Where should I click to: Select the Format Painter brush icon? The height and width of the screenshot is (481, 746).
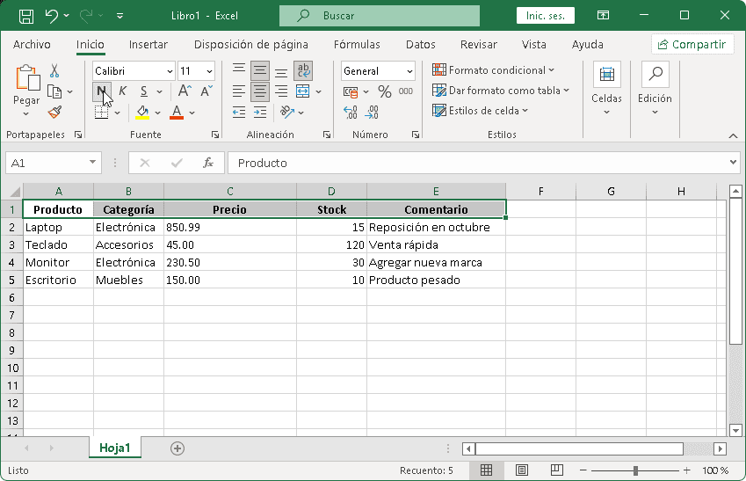coord(54,112)
